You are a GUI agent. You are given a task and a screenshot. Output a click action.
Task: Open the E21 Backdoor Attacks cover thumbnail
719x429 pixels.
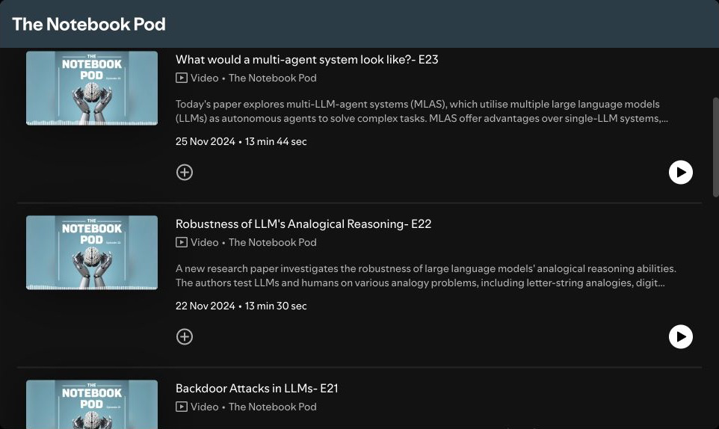(92, 404)
